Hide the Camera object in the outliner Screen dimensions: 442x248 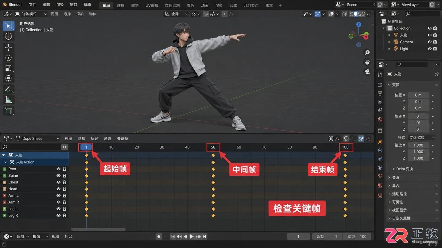430,42
